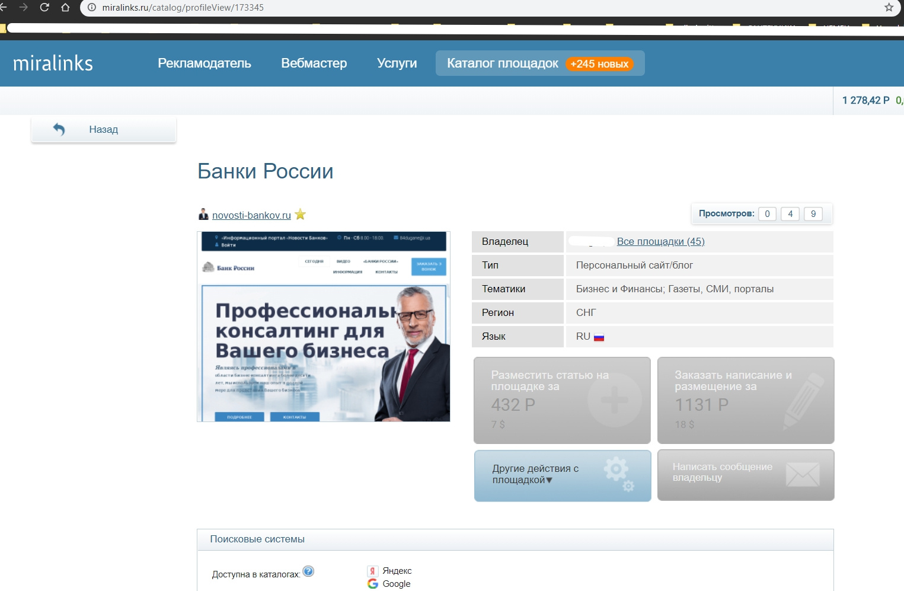The width and height of the screenshot is (904, 591).
Task: Open the miralinks logo homepage
Action: click(x=53, y=63)
